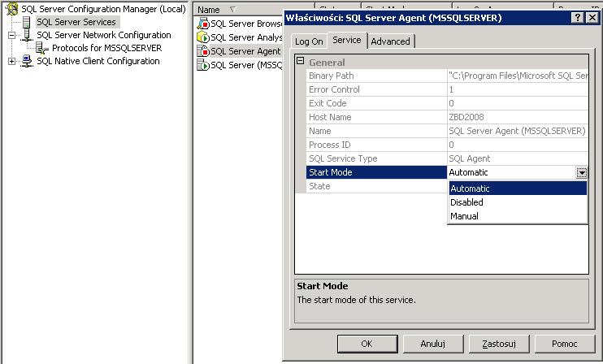Click the Zastosuj button
The height and width of the screenshot is (364, 603).
pos(499,344)
